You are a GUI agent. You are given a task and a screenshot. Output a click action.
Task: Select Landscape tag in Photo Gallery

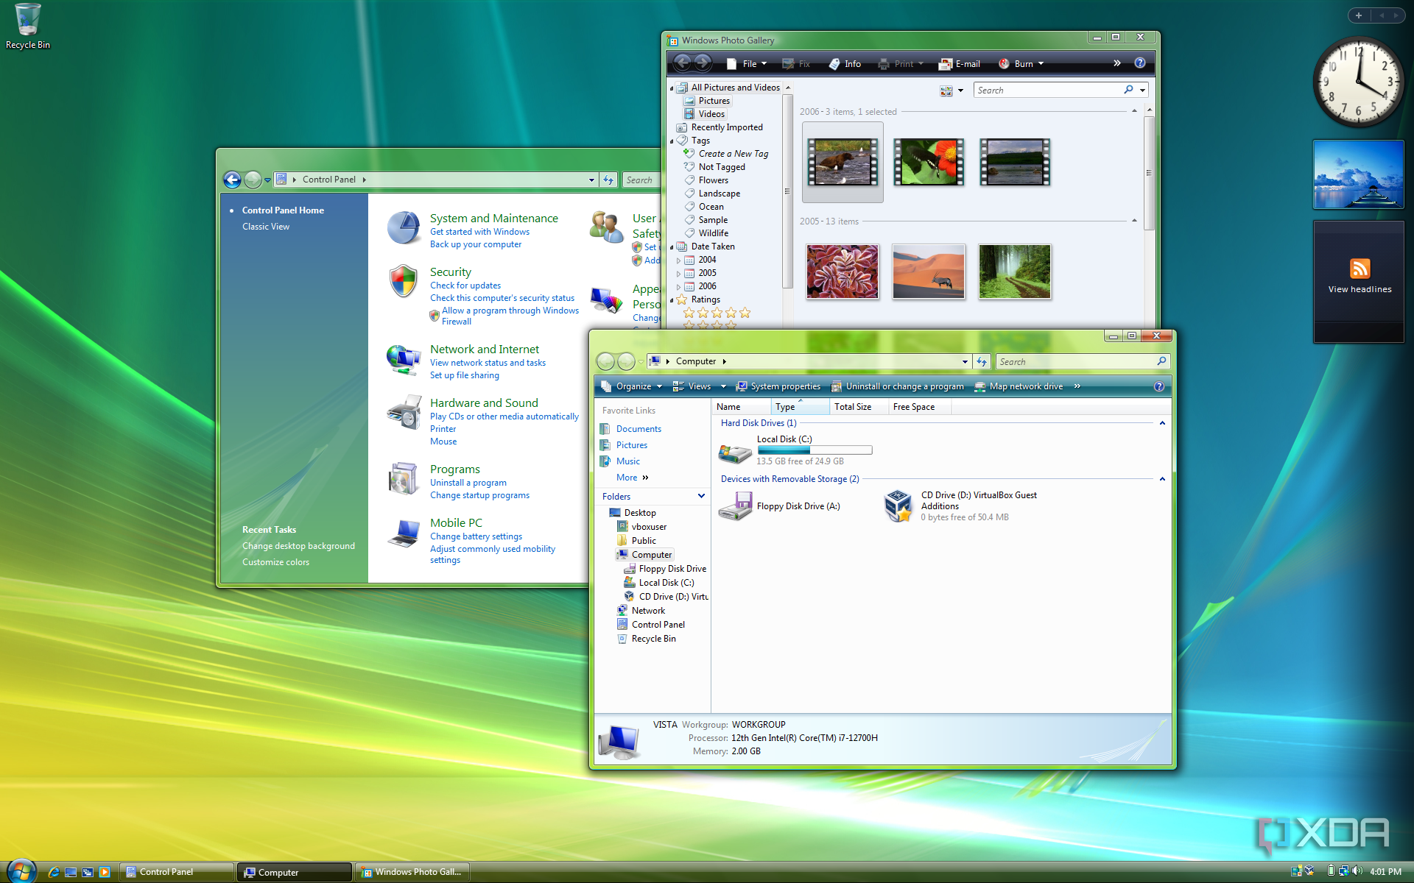click(719, 194)
